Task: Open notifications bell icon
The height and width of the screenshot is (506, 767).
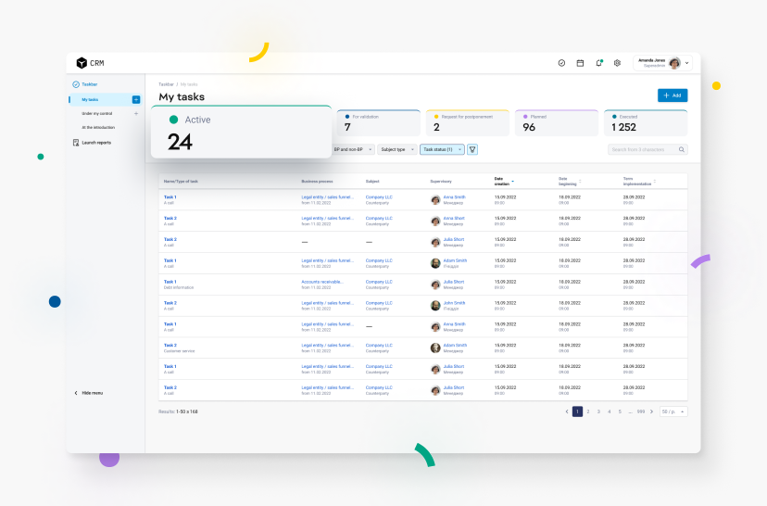Action: pyautogui.click(x=598, y=63)
